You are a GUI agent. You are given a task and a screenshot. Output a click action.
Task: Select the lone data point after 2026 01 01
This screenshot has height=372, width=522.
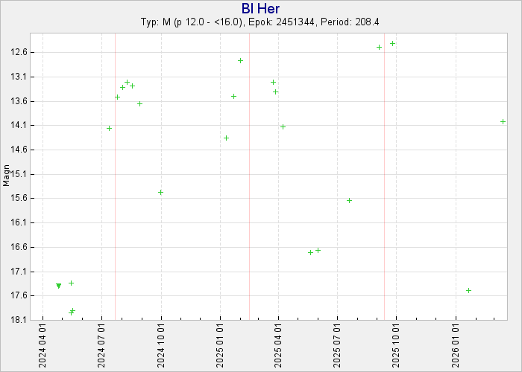(468, 290)
